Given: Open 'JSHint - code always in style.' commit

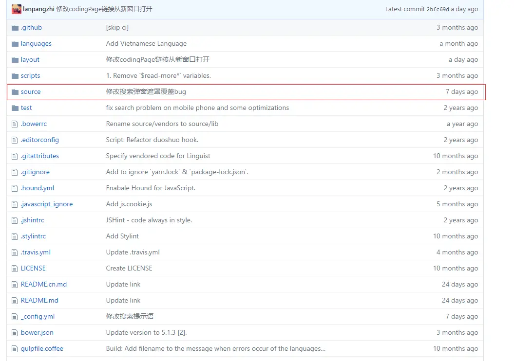Looking at the screenshot, I should point(149,220).
